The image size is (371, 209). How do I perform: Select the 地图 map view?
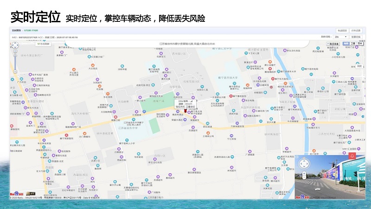pos(346,44)
